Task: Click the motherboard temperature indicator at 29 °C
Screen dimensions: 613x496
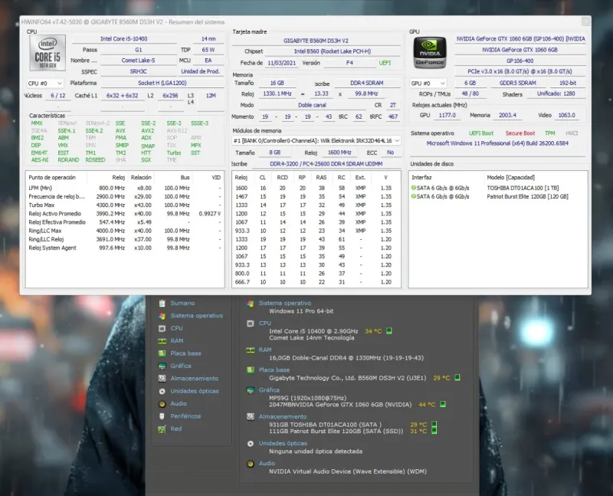Action: coord(457,377)
